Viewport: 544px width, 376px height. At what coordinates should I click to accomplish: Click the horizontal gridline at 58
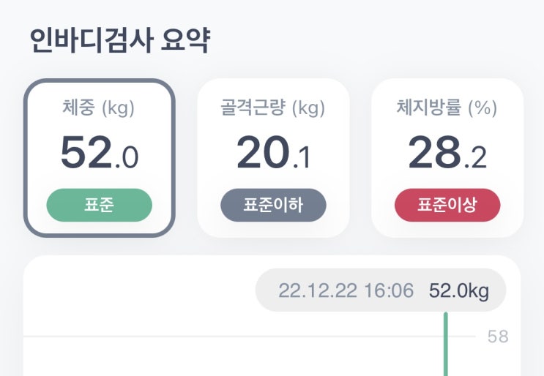coord(220,336)
